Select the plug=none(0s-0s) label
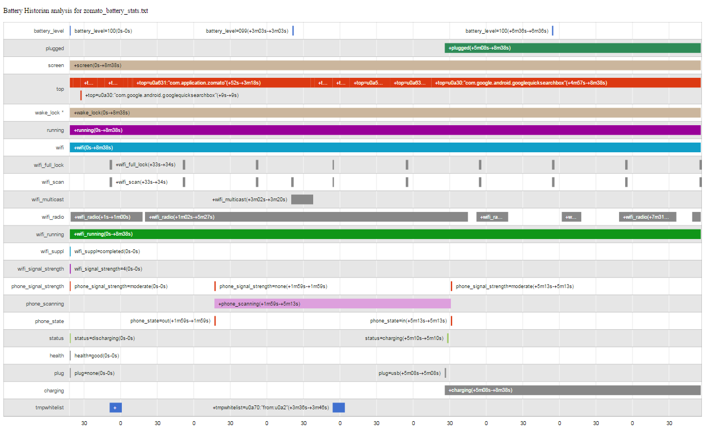The width and height of the screenshot is (720, 433). tap(94, 373)
